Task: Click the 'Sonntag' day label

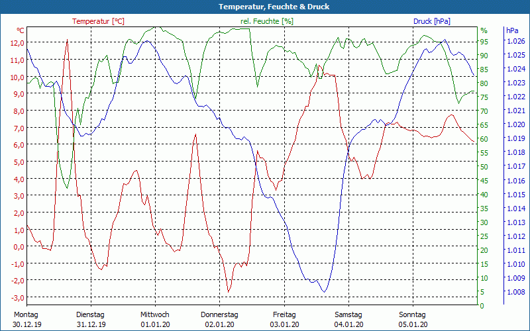Action: click(x=412, y=315)
